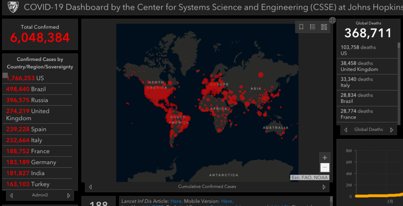Select Russia with 396,575 cases
The height and width of the screenshot is (206, 403).
click(38, 100)
